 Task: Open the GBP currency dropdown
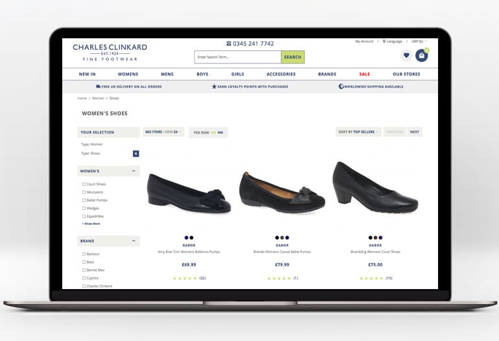(x=419, y=41)
